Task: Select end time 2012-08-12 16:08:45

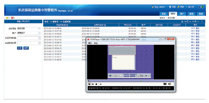Action: [x=91, y=28]
